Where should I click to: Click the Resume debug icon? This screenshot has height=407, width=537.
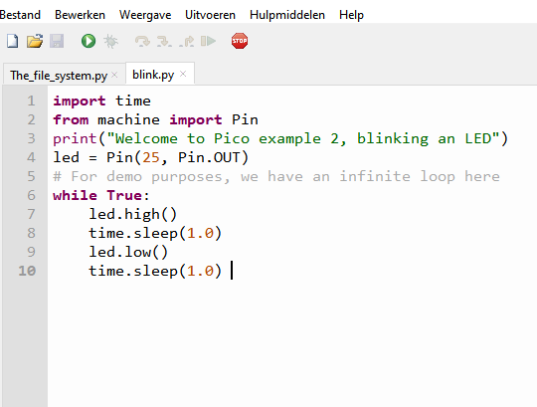click(x=208, y=41)
